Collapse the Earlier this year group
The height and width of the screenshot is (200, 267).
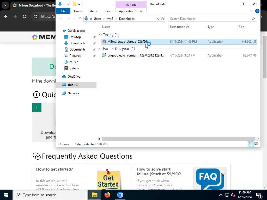click(100, 49)
